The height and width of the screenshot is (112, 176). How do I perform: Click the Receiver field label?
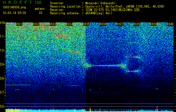[x=57, y=10]
